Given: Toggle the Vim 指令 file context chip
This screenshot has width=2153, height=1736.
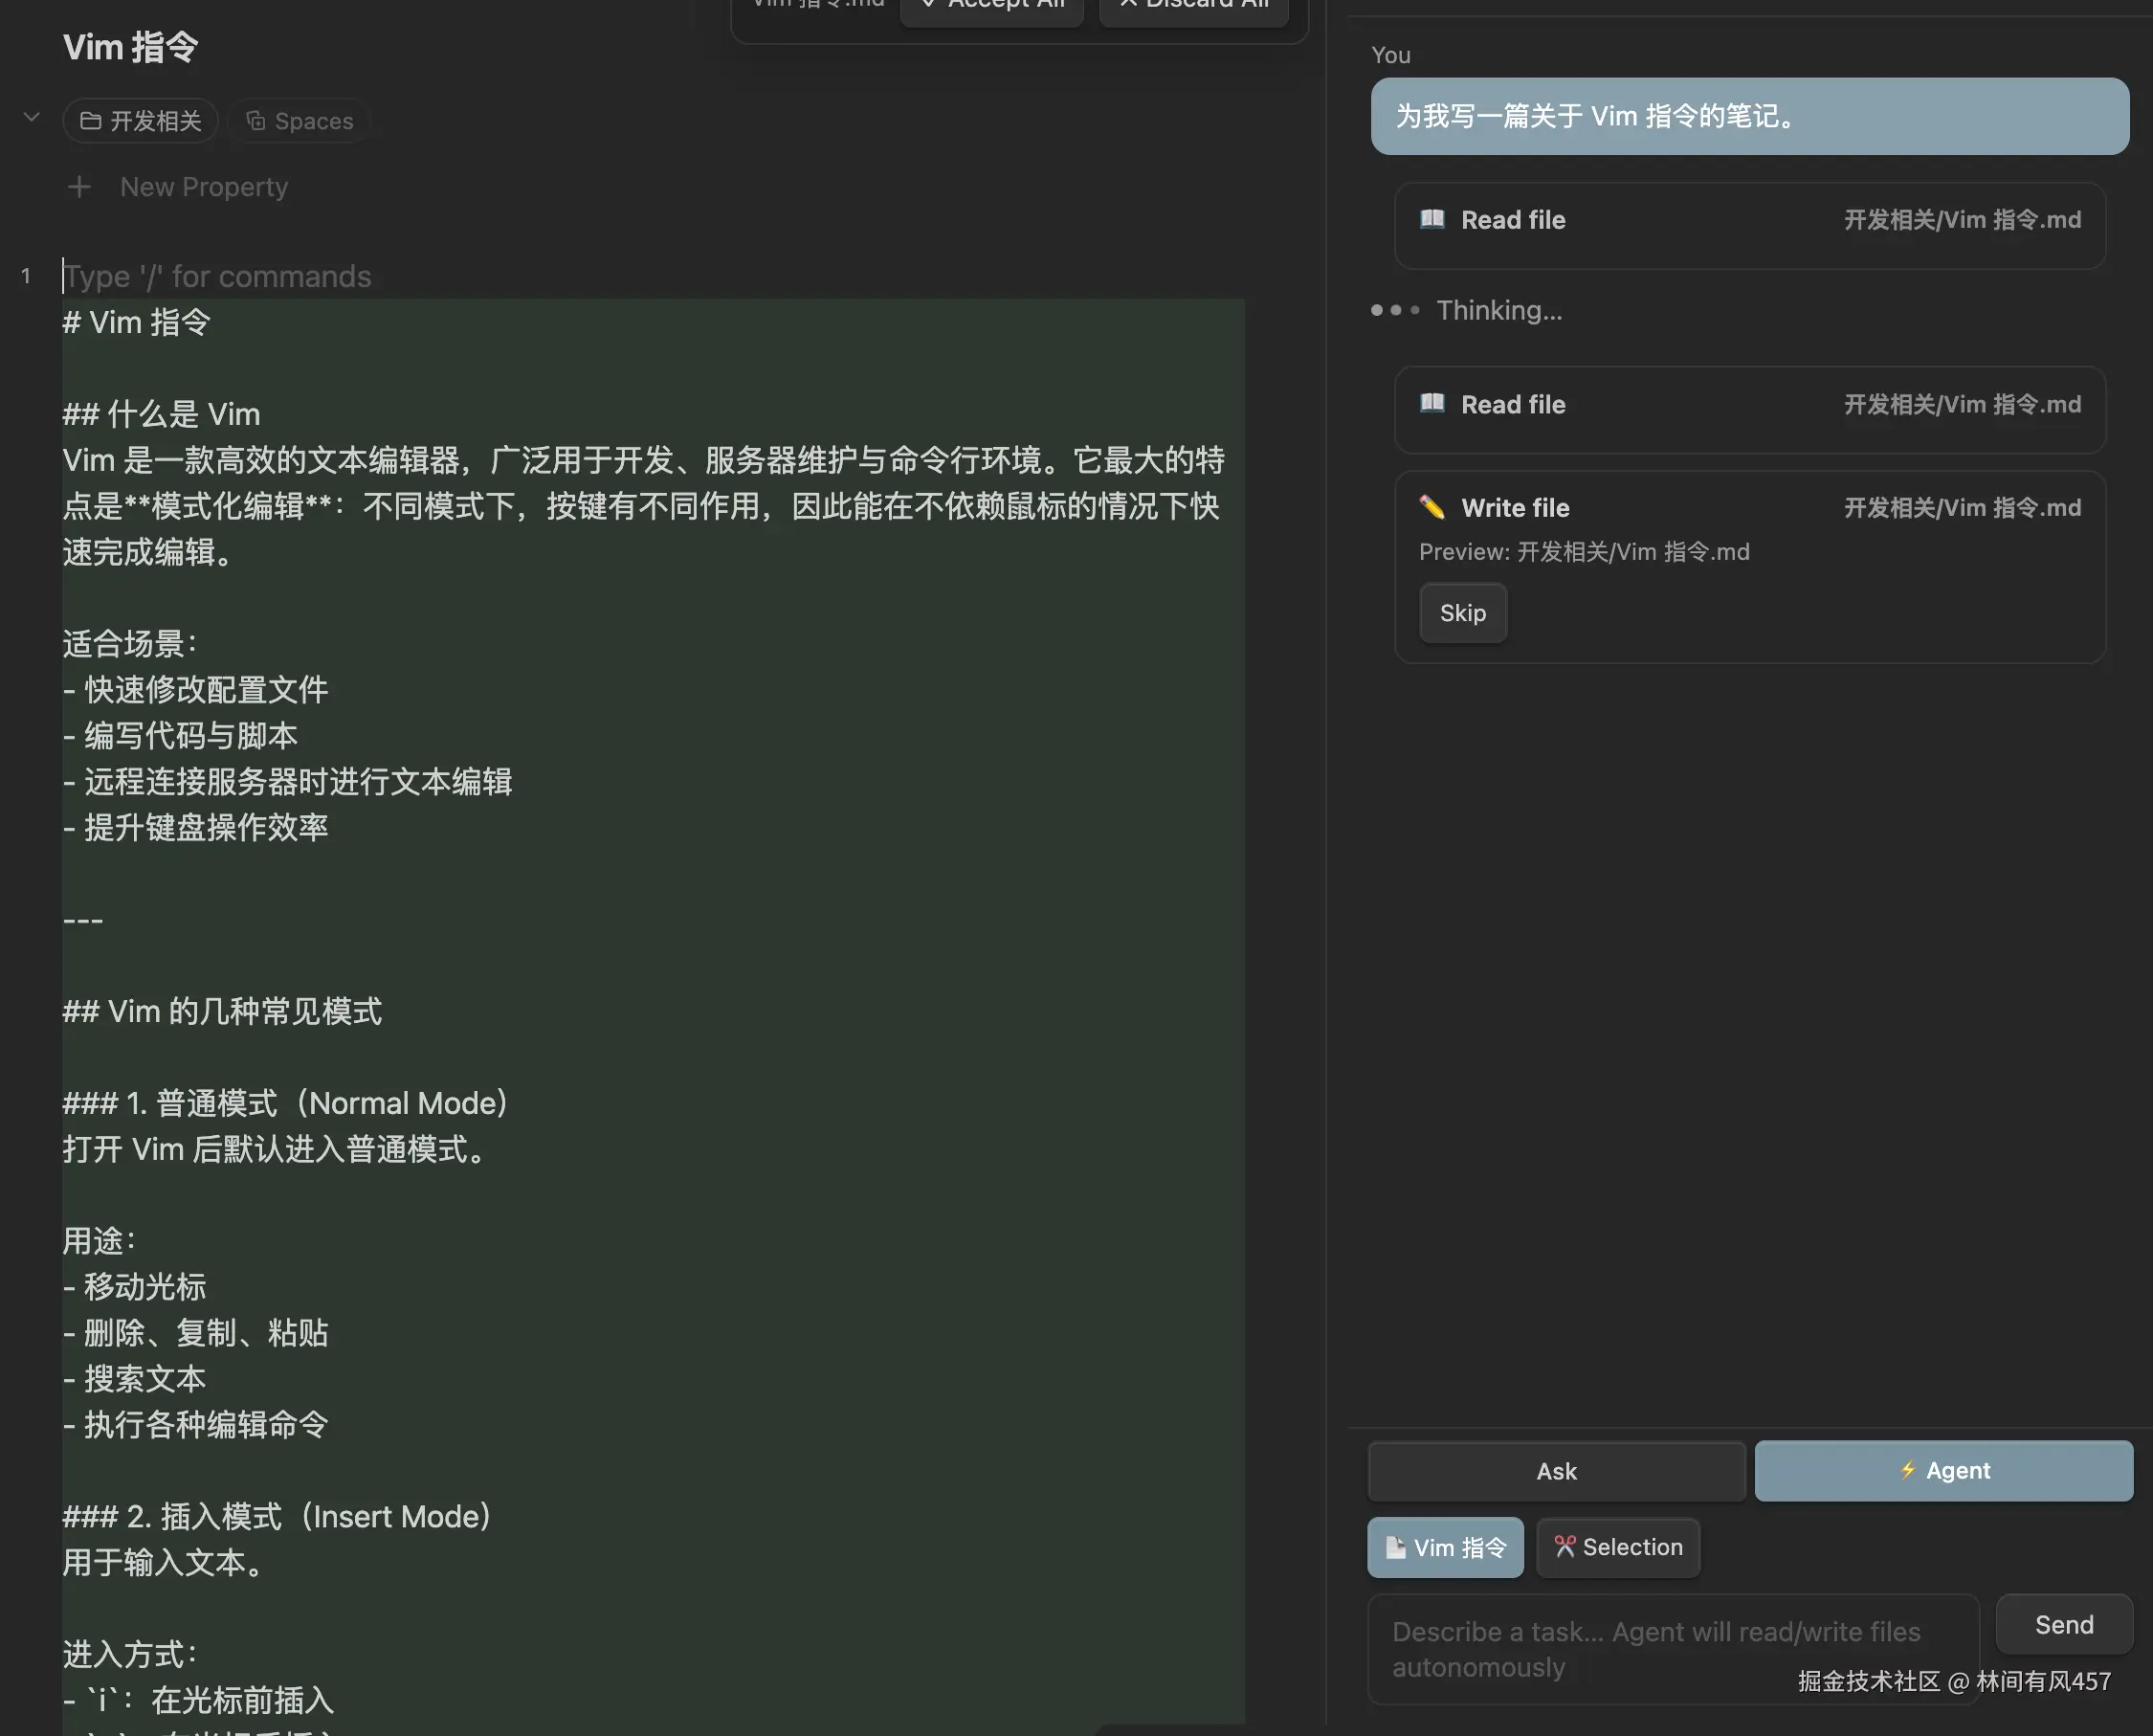Looking at the screenshot, I should point(1445,1547).
